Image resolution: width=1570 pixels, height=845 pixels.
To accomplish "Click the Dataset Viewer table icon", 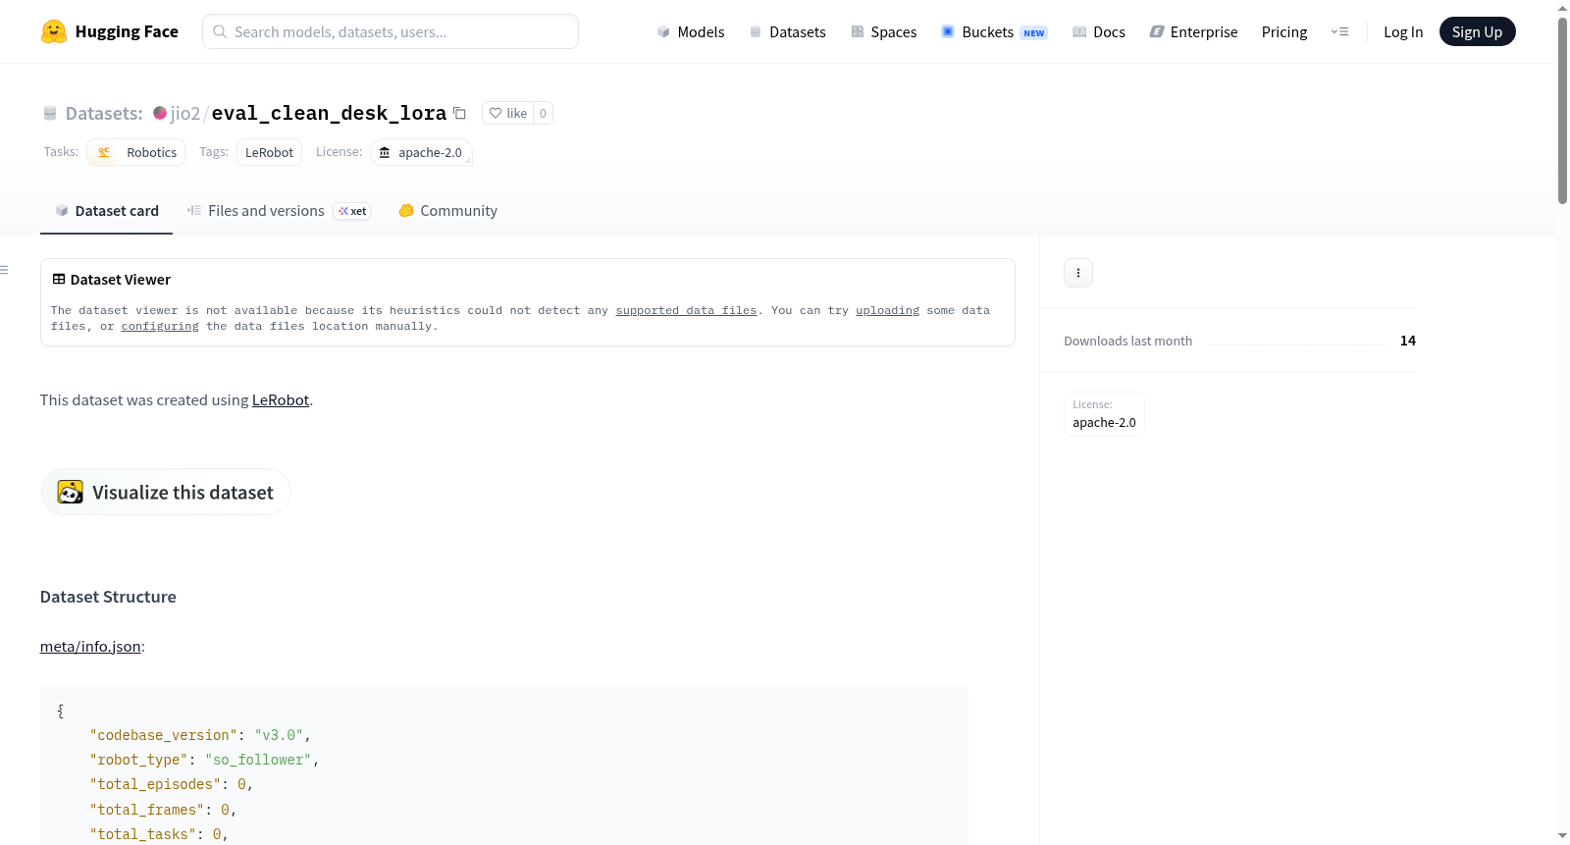I will [x=59, y=280].
